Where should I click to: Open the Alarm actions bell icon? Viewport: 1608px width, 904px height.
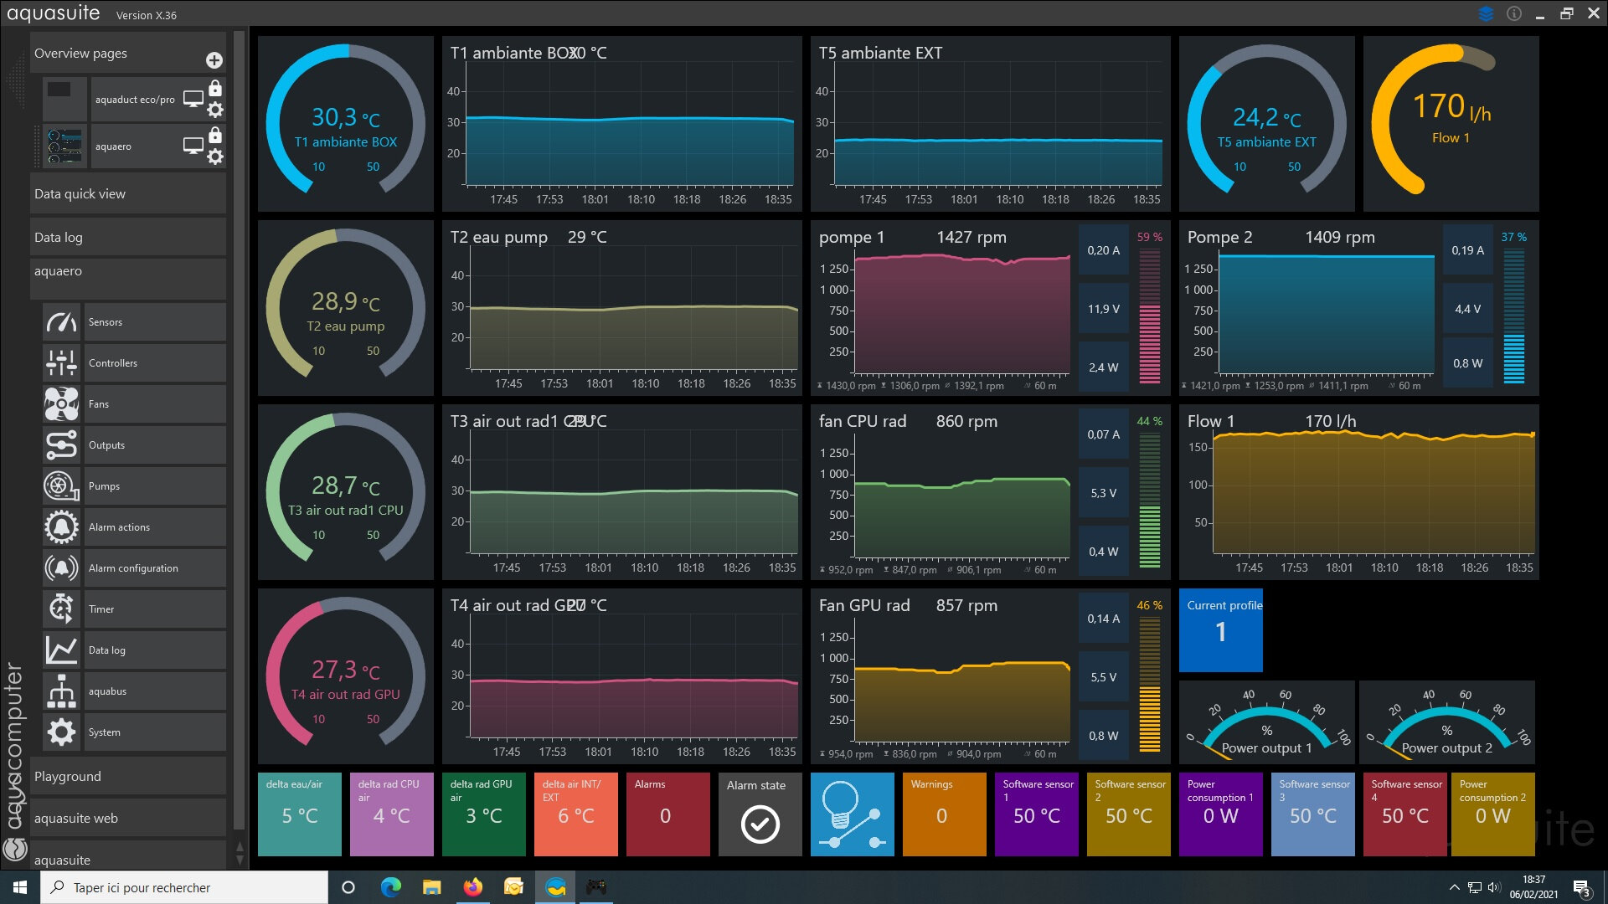pyautogui.click(x=61, y=527)
